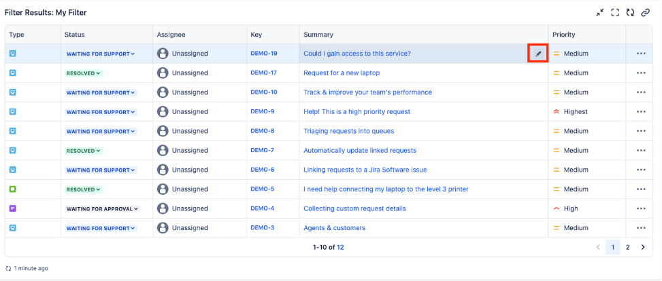Click 'Filter Results: My Filter' title
Viewport: 662px width, 281px height.
(46, 13)
